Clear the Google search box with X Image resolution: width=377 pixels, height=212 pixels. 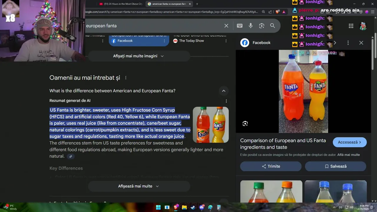tap(226, 26)
